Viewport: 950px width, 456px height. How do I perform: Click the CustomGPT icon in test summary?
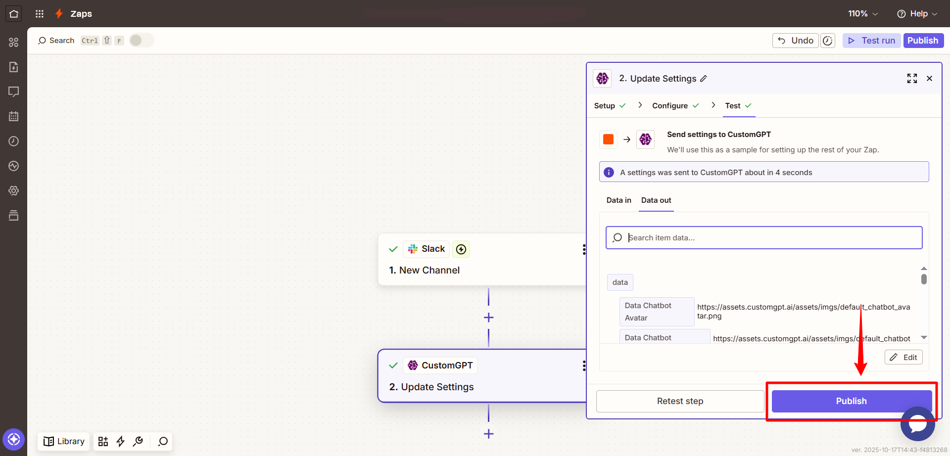click(645, 139)
